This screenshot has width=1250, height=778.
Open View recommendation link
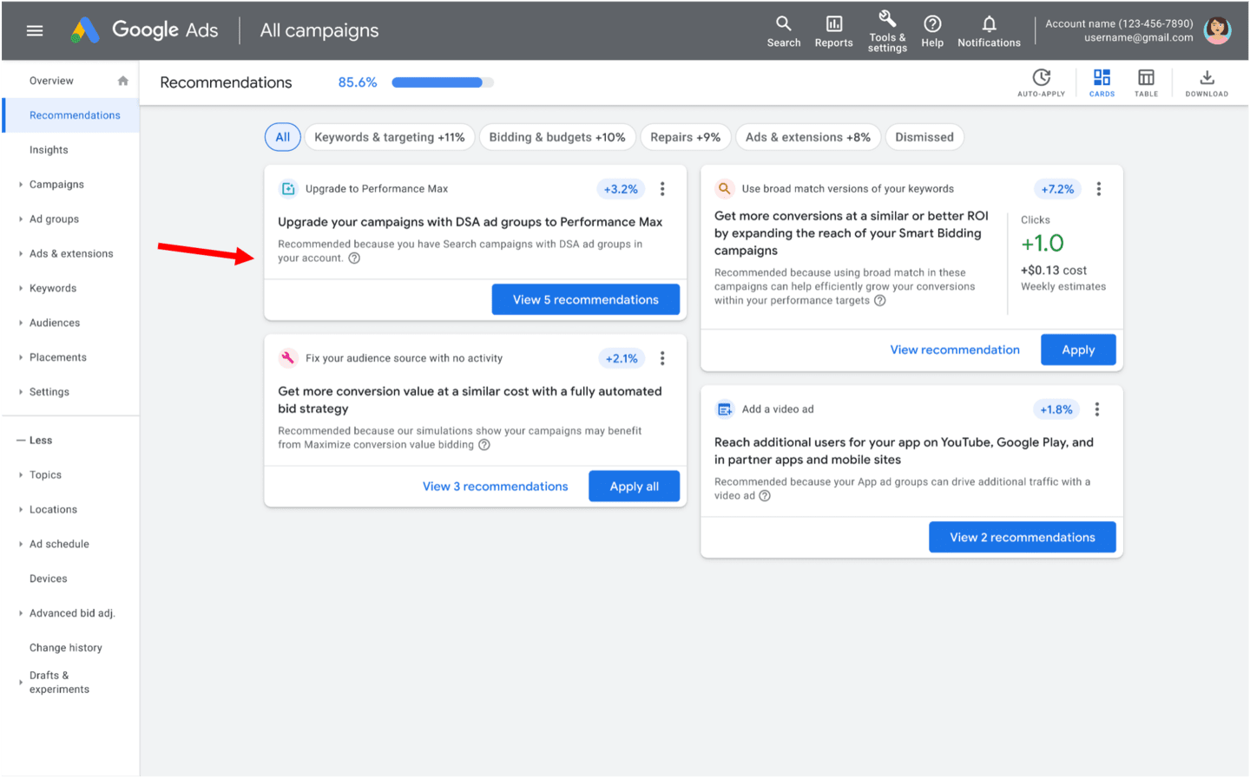(955, 350)
